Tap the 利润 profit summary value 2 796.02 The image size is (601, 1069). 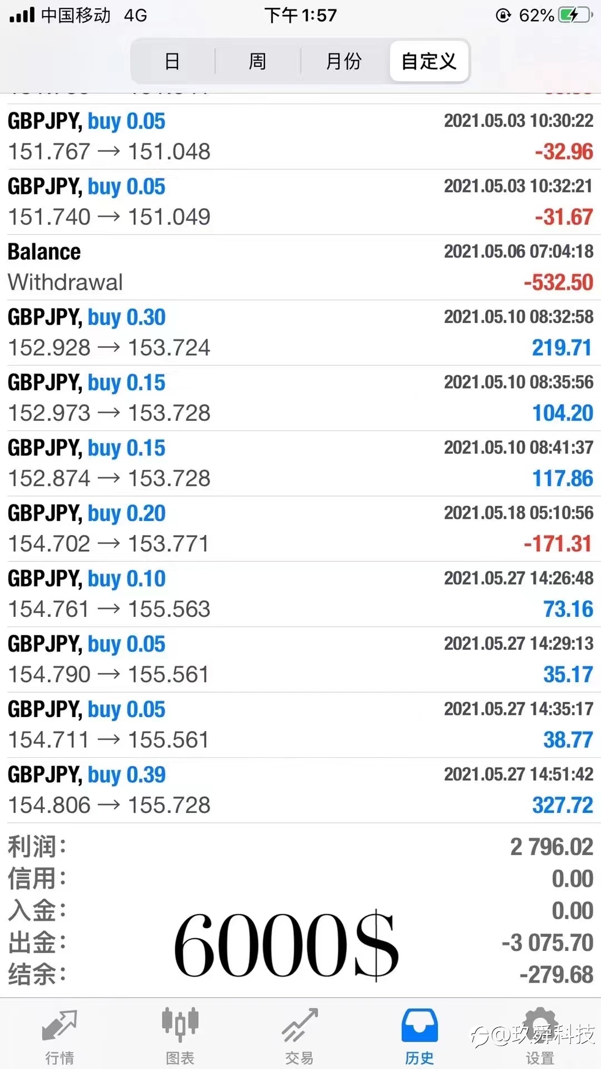click(551, 847)
